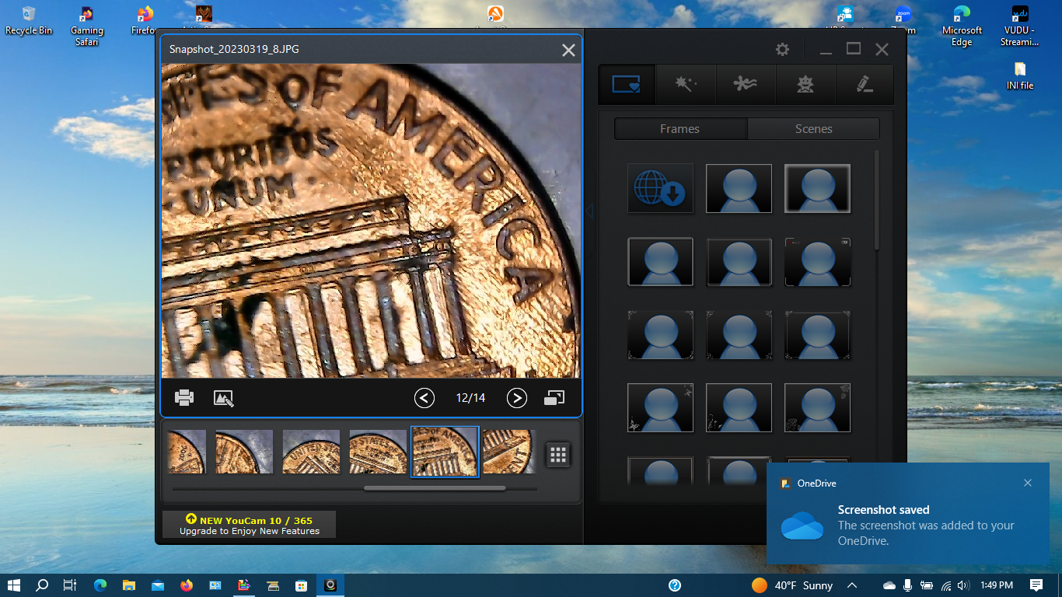Open the magic wand effects tab

coord(686,84)
